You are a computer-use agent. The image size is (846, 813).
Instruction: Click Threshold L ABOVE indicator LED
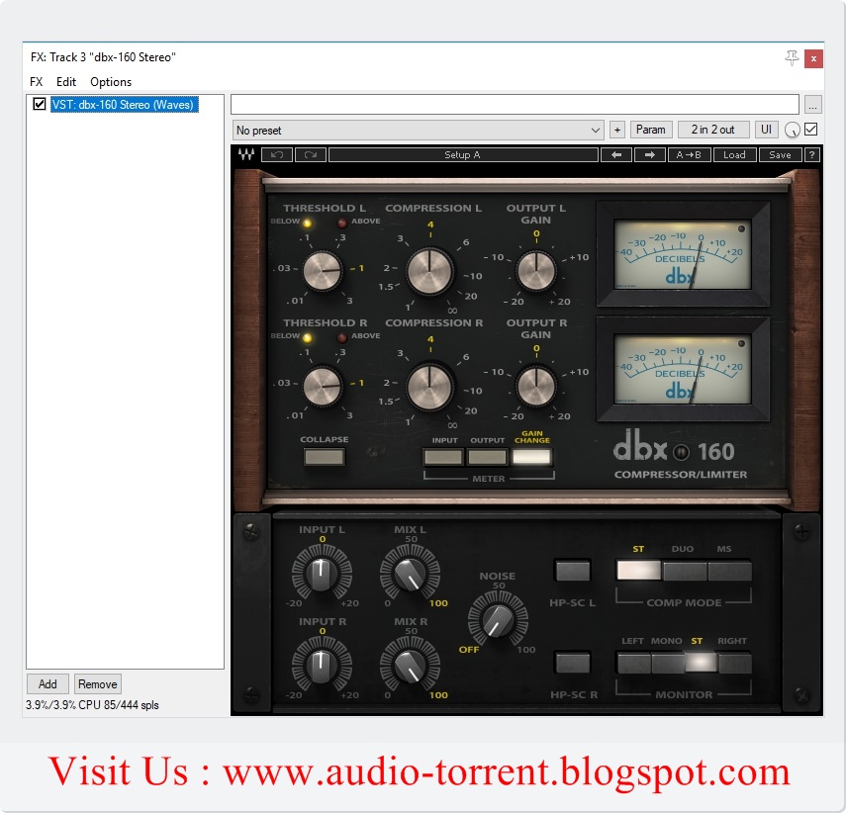coord(342,223)
